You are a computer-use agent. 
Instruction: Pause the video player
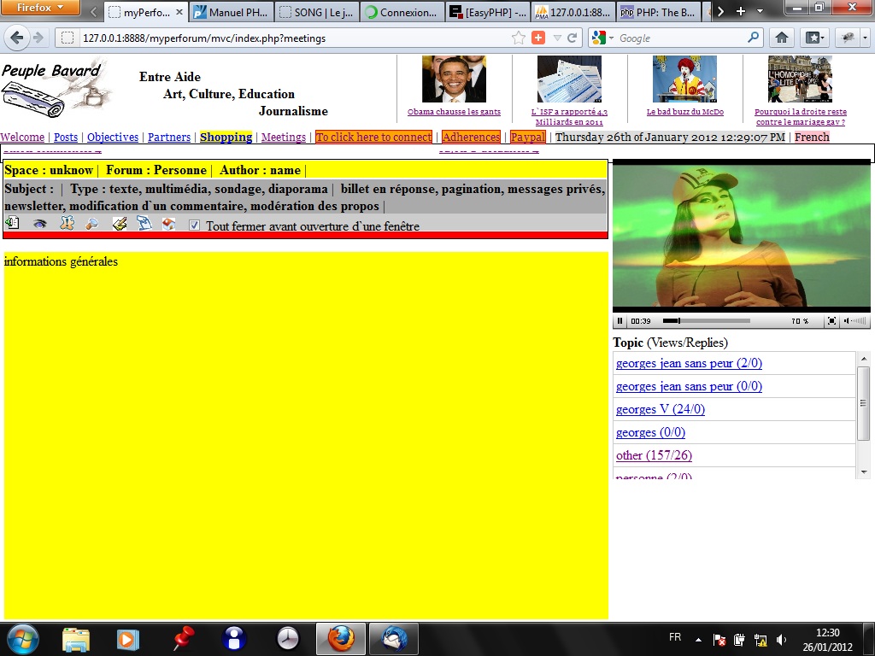tap(620, 321)
